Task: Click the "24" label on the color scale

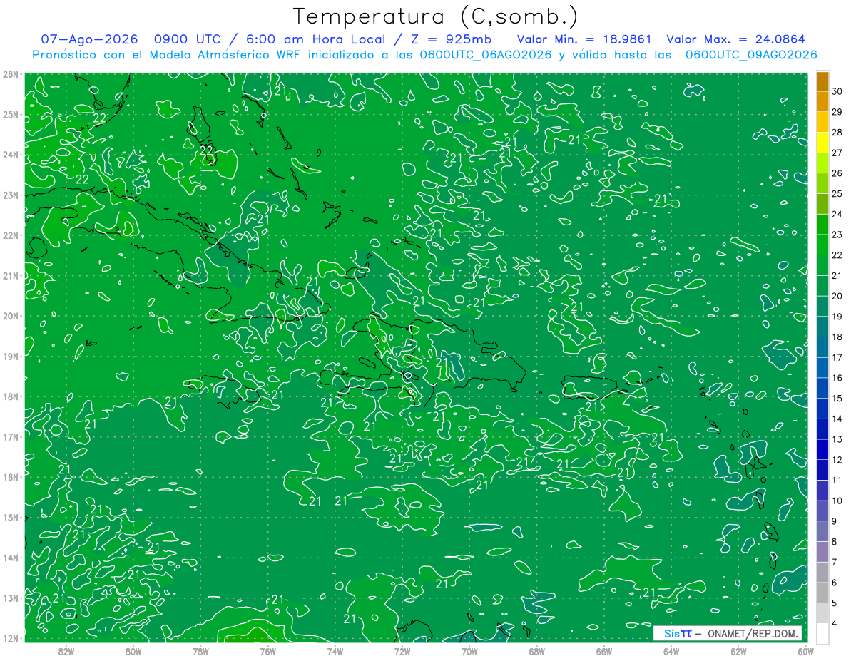Action: [837, 214]
